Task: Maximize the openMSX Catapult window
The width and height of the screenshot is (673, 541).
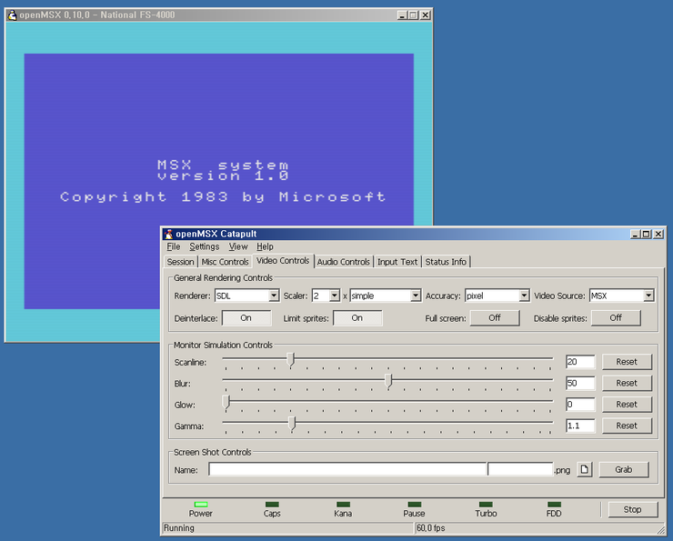Action: click(646, 234)
